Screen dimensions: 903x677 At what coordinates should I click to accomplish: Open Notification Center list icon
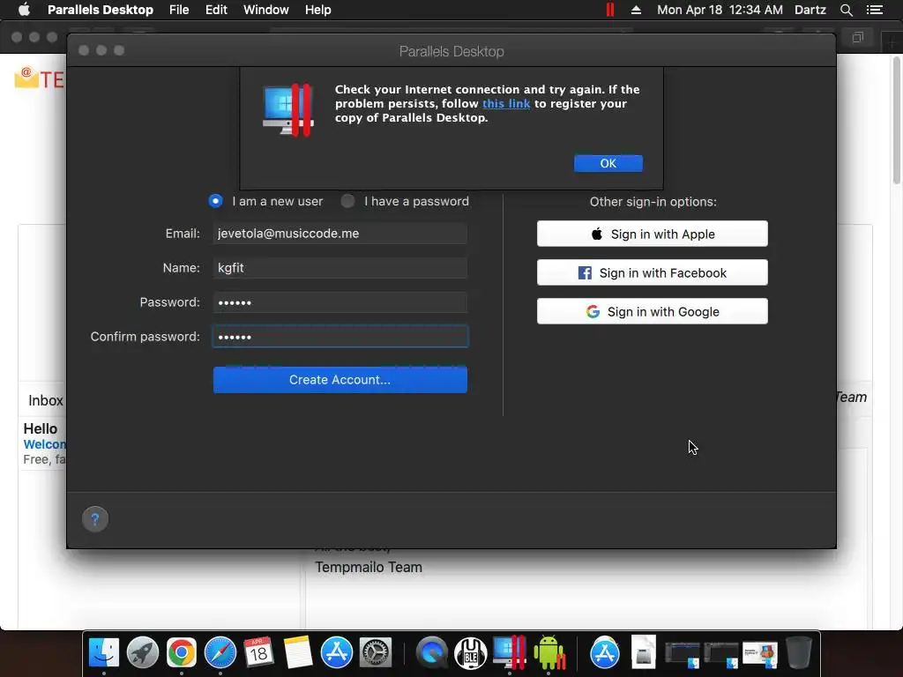pyautogui.click(x=875, y=10)
